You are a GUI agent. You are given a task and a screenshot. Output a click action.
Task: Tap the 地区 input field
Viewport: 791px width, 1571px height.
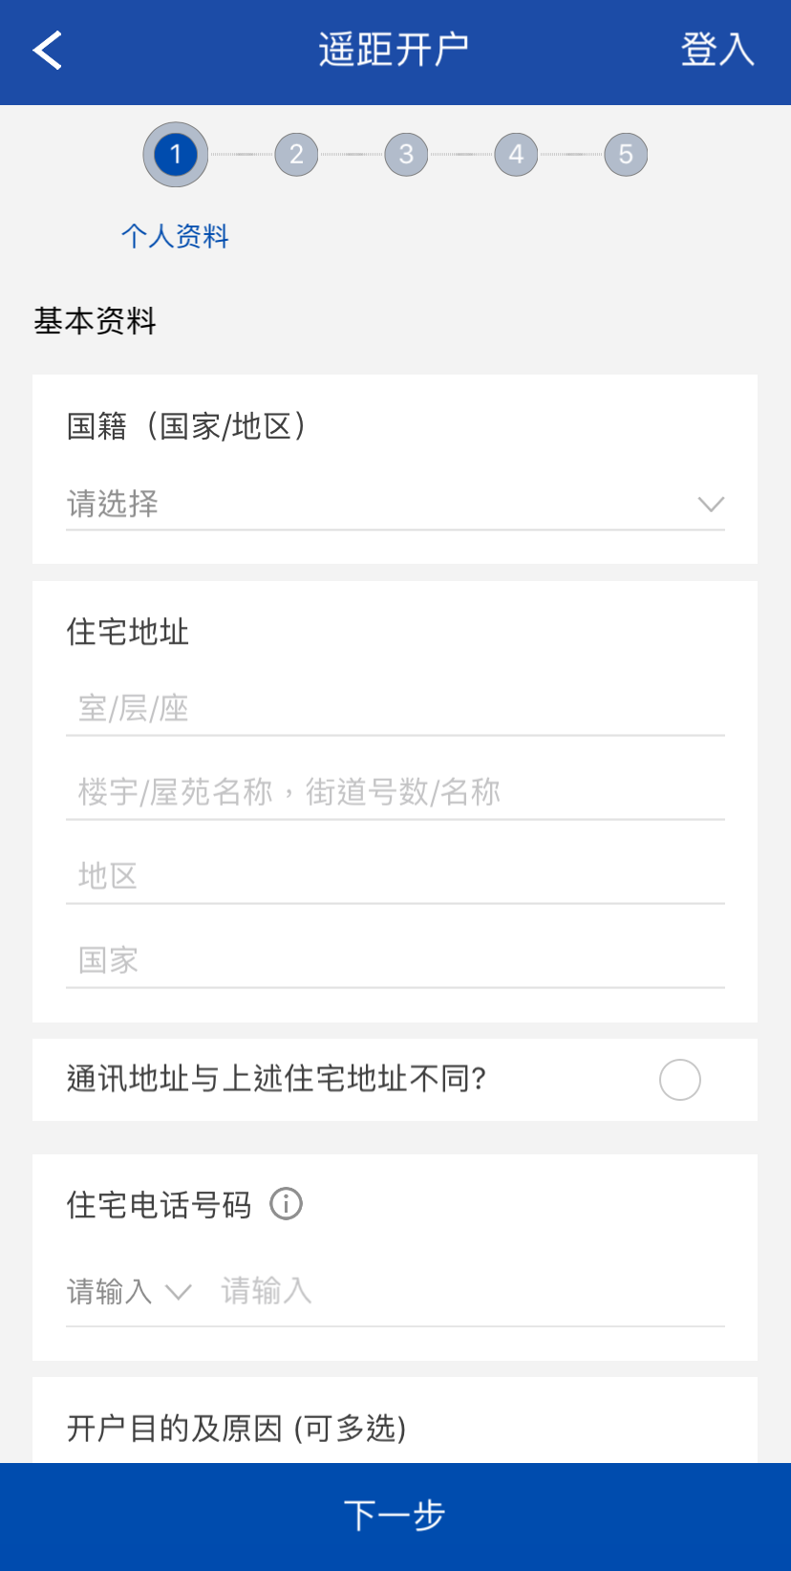[x=395, y=876]
